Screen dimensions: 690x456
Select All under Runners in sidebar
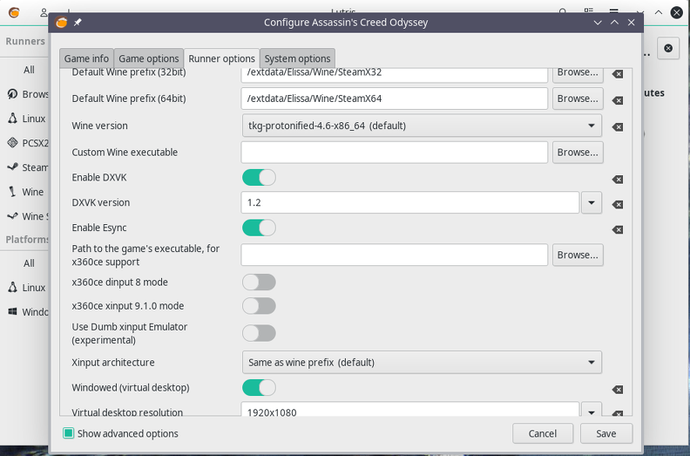click(x=29, y=70)
